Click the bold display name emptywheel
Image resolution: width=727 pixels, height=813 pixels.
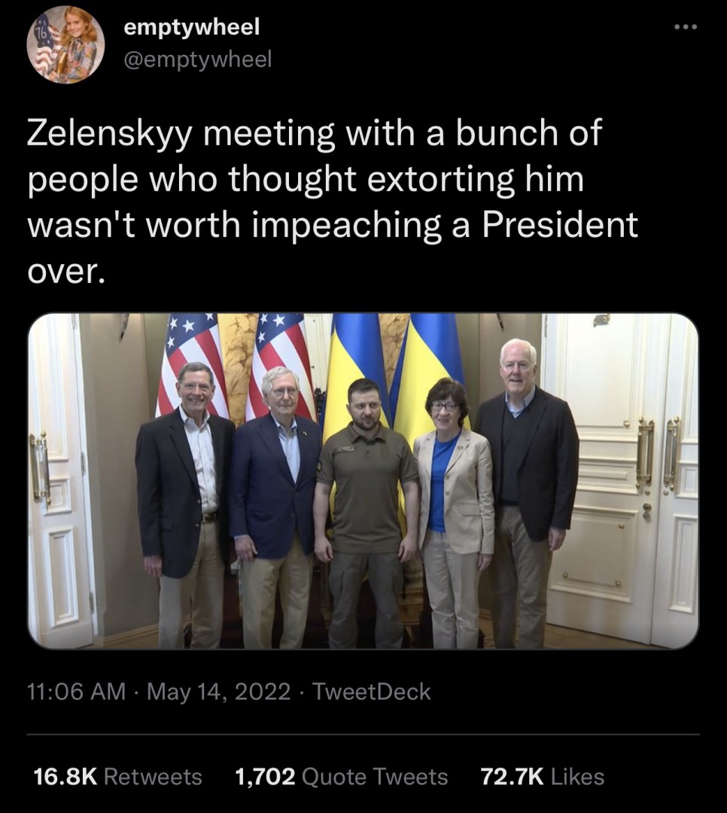coord(191,27)
